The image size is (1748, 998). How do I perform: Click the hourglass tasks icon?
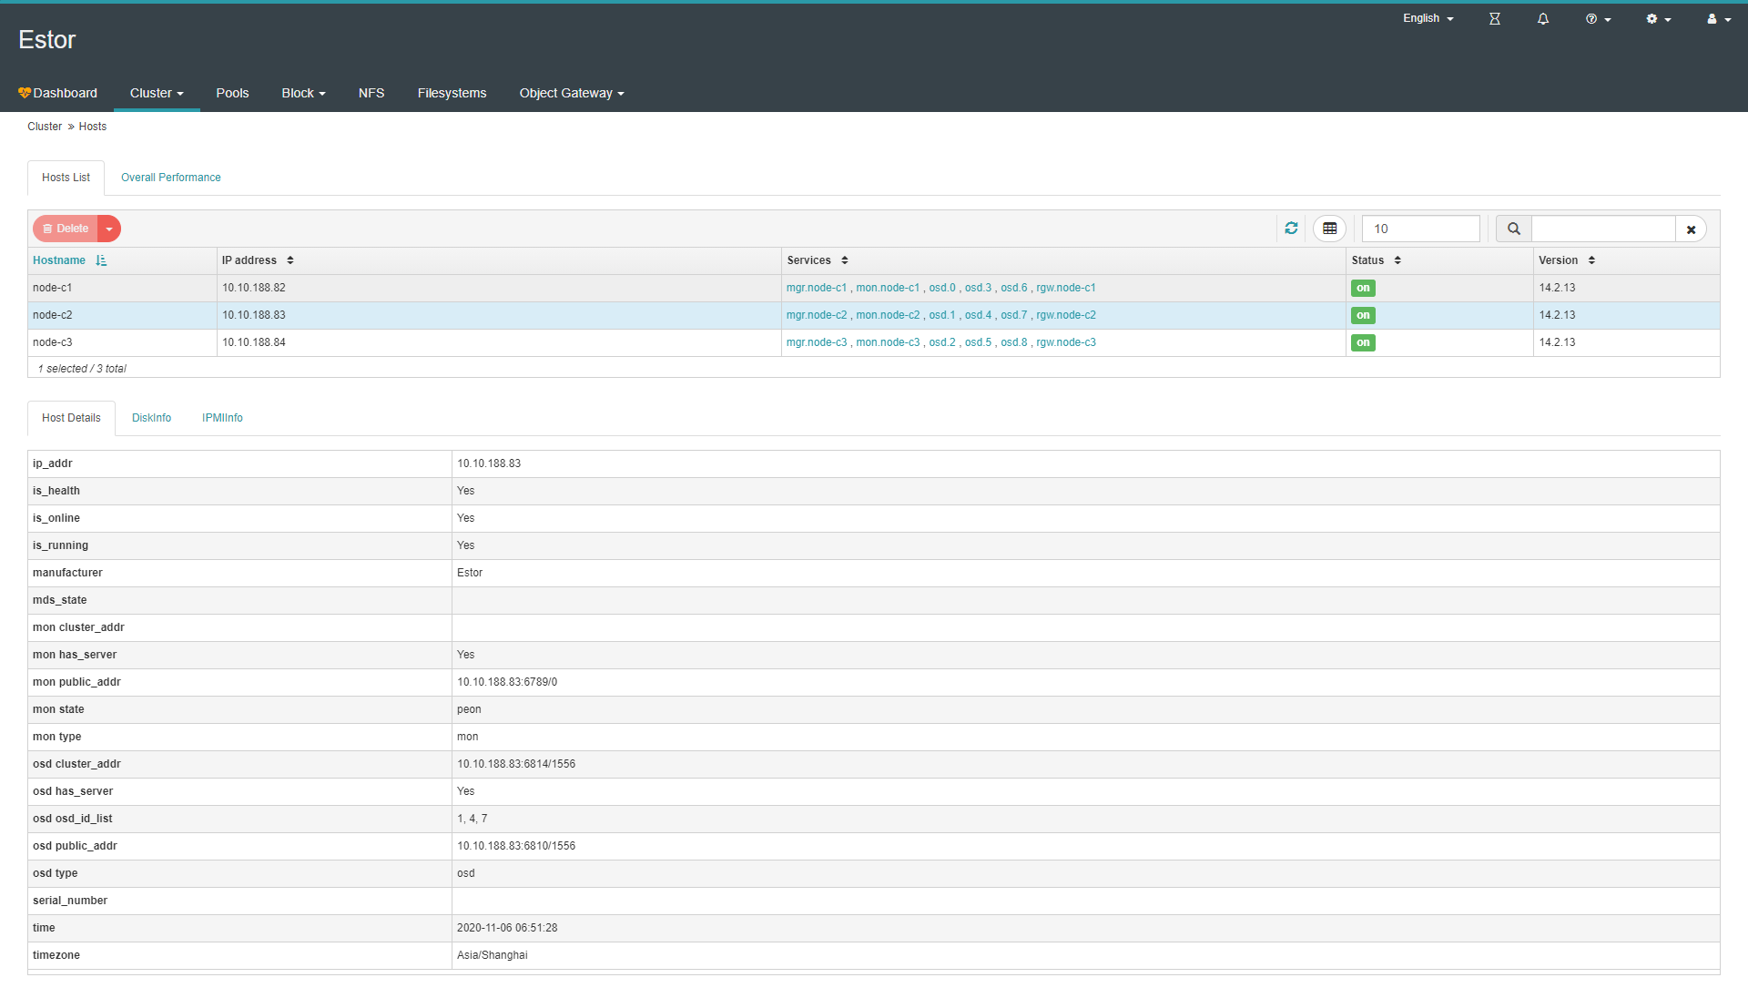tap(1494, 19)
